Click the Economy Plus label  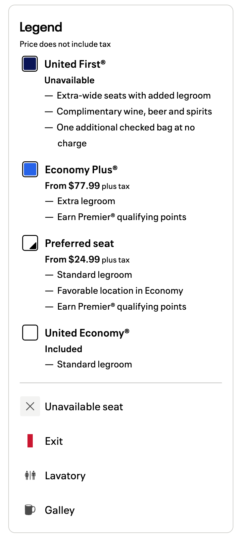(81, 170)
